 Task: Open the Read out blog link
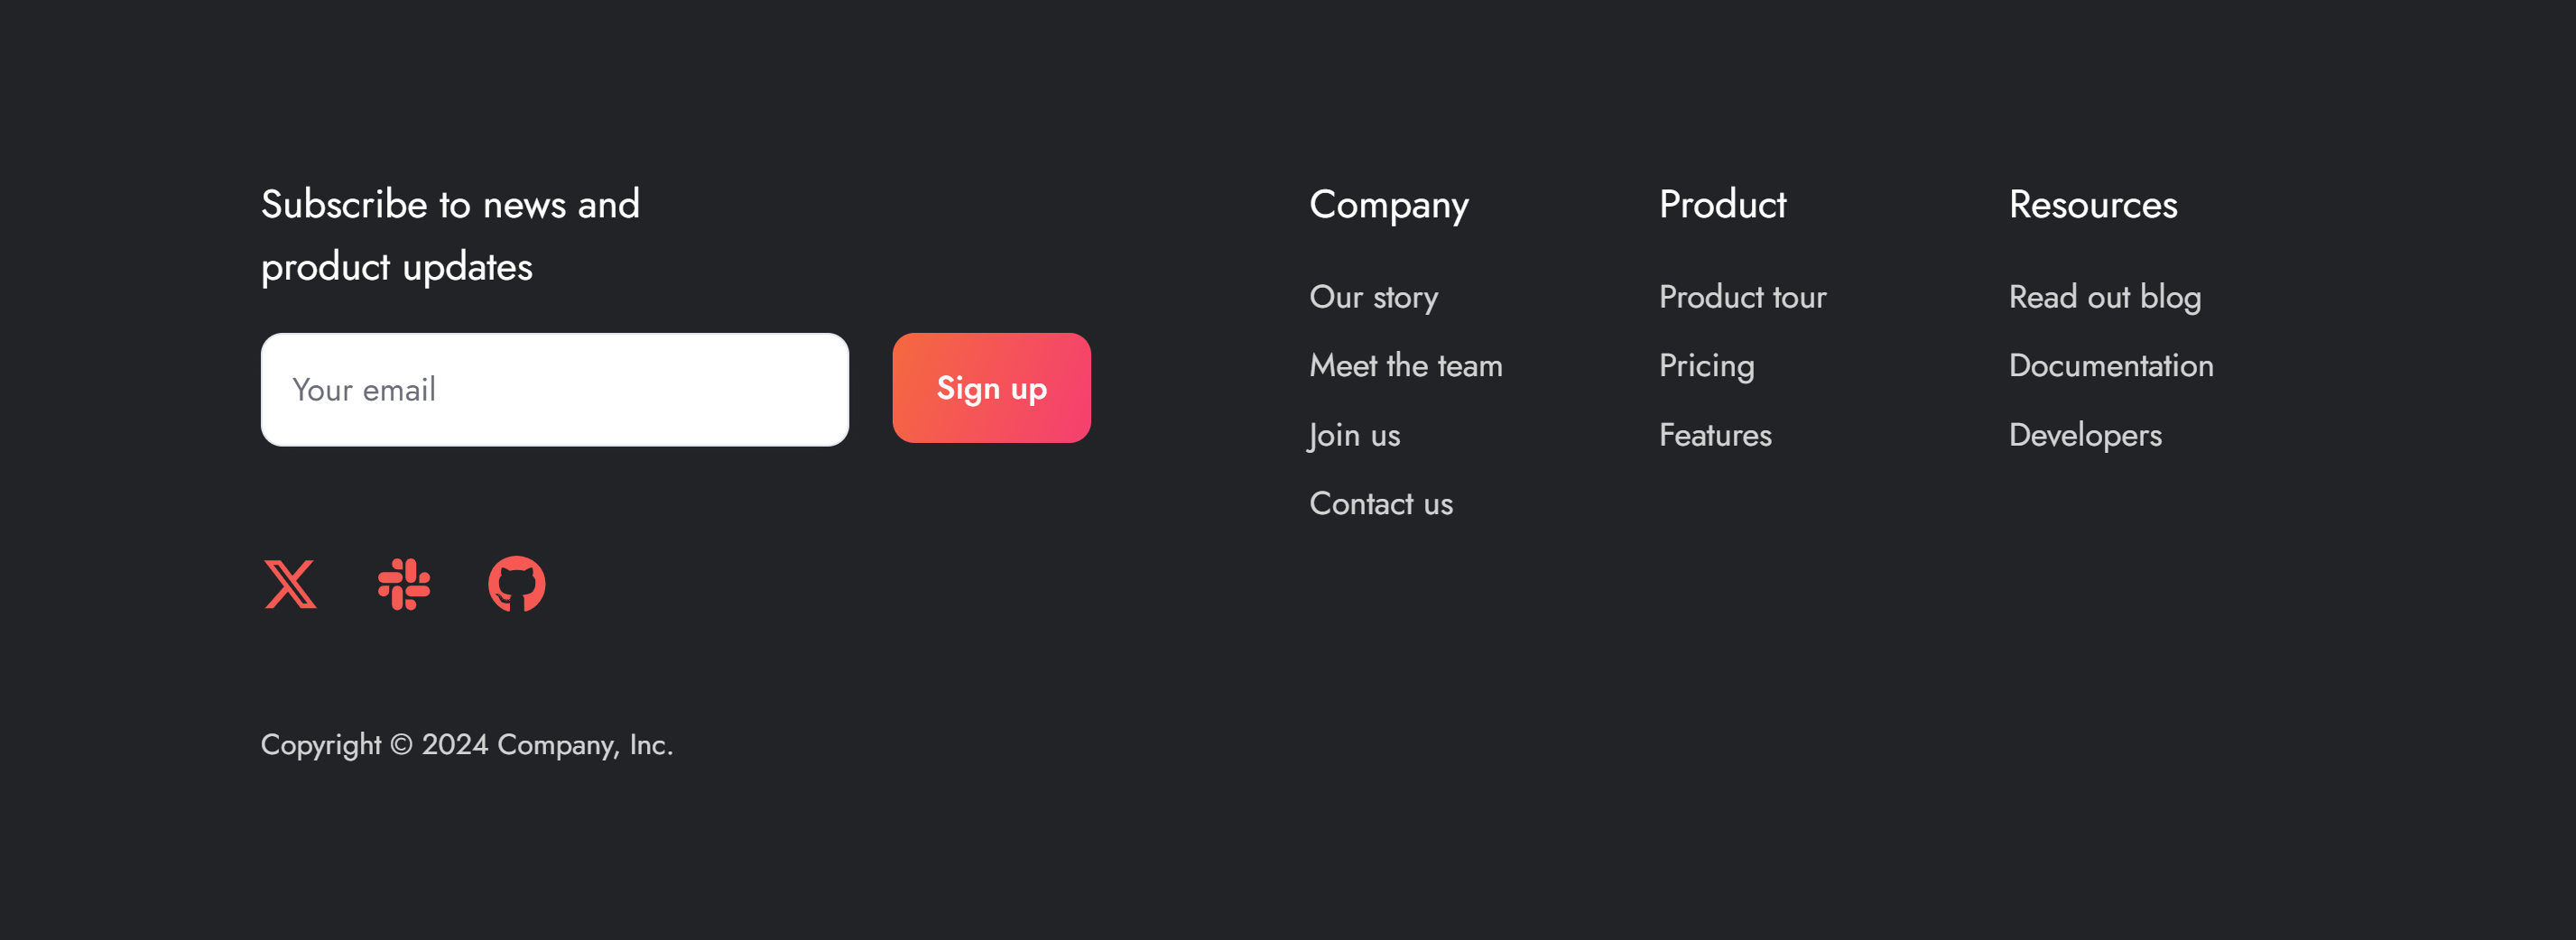[x=2104, y=298]
